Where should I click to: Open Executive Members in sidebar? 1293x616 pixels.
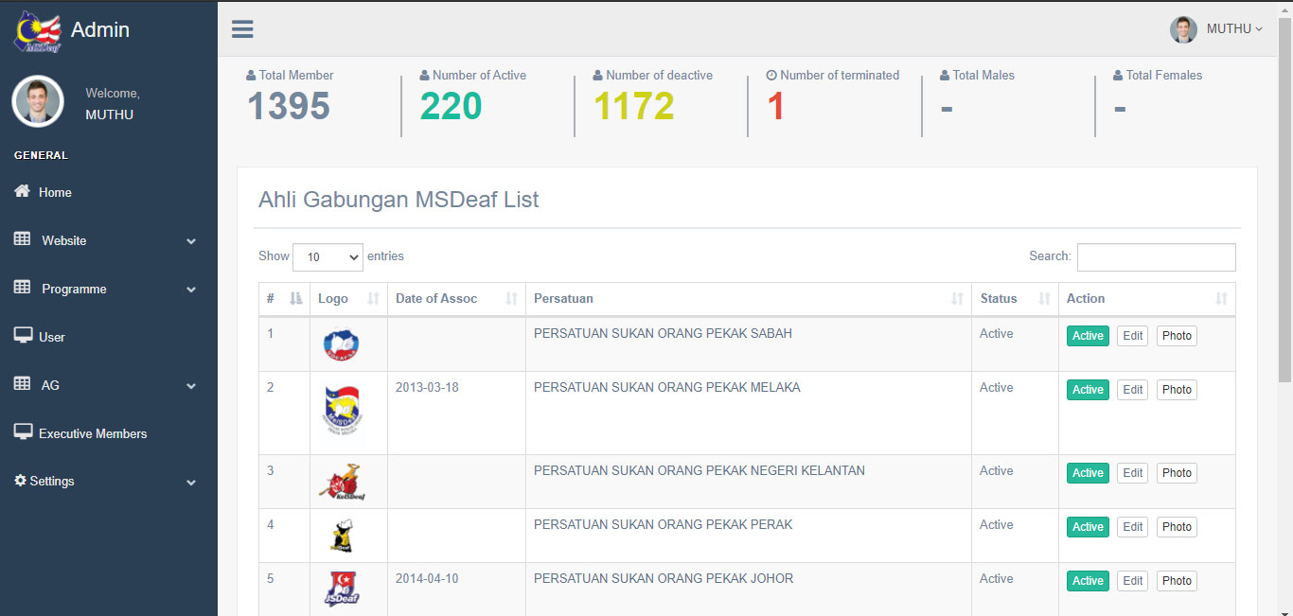tap(92, 433)
